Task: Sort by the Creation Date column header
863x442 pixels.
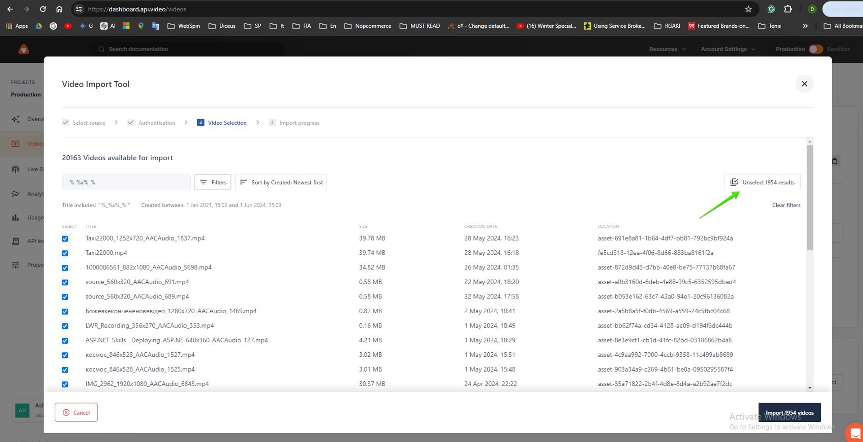Action: [x=480, y=227]
